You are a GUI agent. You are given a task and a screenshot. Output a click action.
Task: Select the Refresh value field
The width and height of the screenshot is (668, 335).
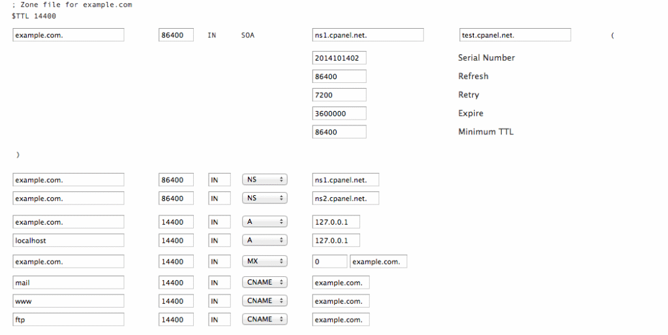click(339, 76)
